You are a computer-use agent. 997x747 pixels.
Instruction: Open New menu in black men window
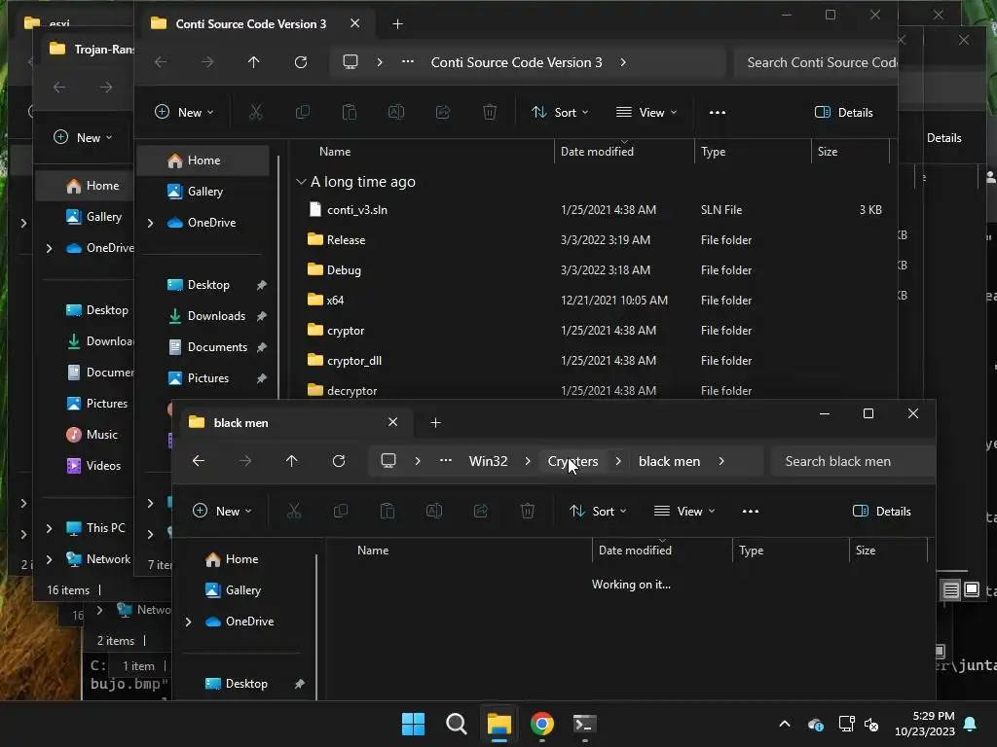(223, 512)
